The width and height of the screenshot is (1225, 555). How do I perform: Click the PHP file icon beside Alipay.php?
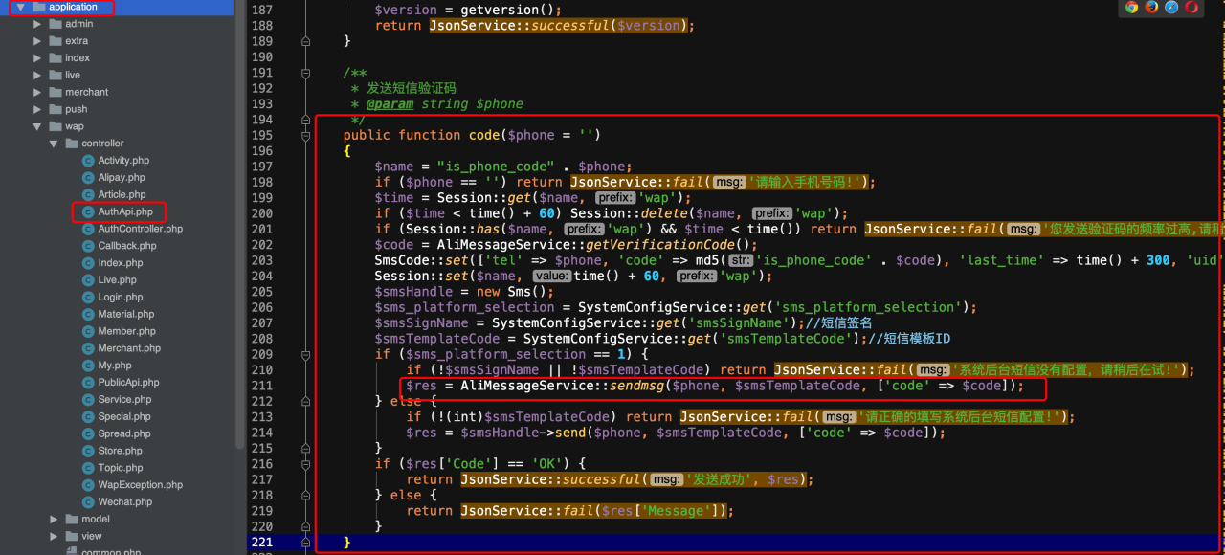88,178
